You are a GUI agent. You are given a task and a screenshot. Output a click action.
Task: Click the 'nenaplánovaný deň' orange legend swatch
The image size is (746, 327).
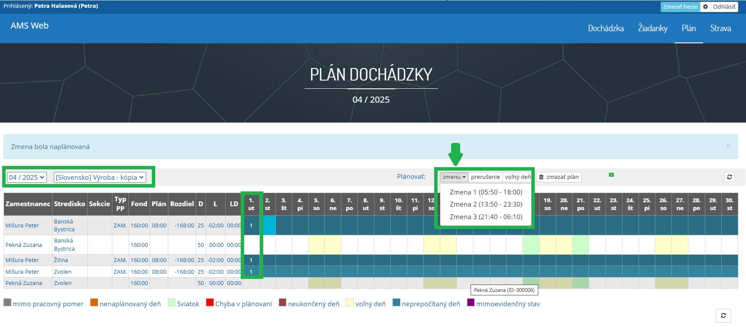[x=94, y=302]
